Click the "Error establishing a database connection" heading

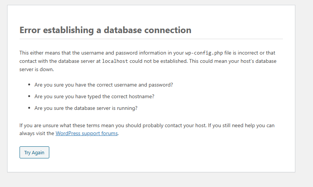coord(105,30)
